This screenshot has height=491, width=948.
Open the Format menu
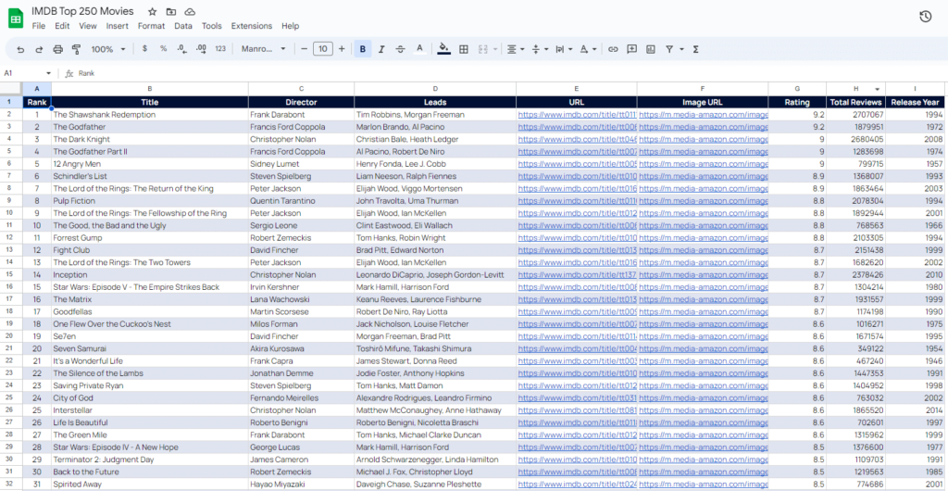pyautogui.click(x=151, y=26)
